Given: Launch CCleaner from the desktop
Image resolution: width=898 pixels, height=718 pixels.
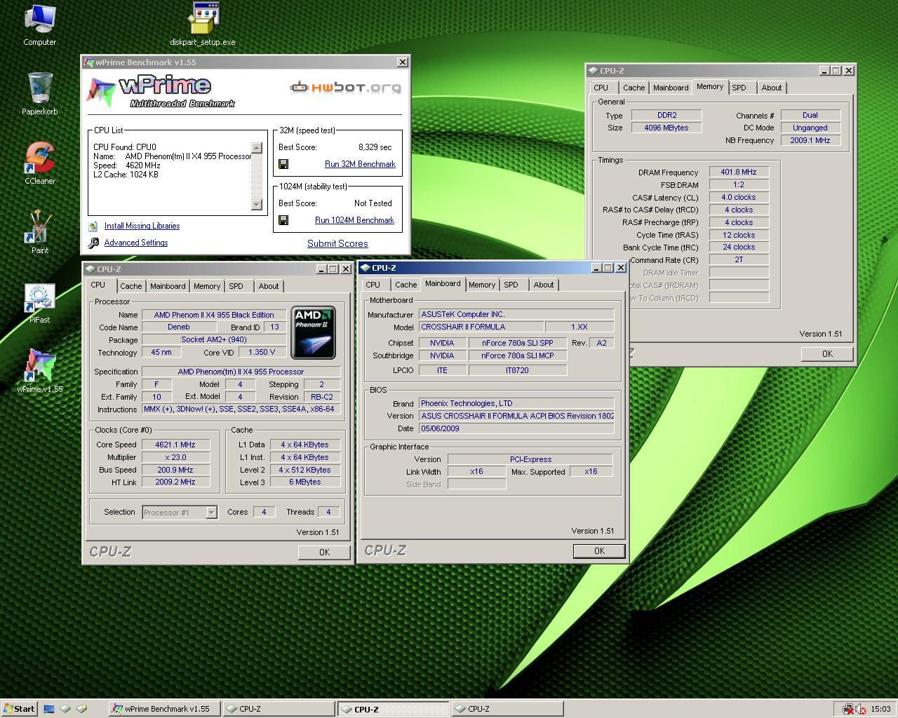Looking at the screenshot, I should pyautogui.click(x=39, y=163).
